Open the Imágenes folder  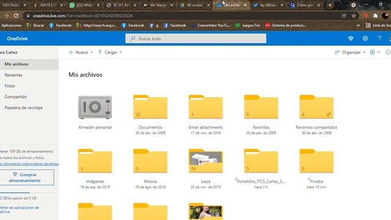click(x=95, y=161)
